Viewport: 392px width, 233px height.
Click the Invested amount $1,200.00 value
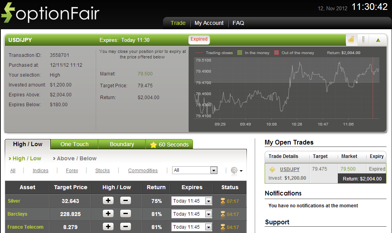coord(61,85)
